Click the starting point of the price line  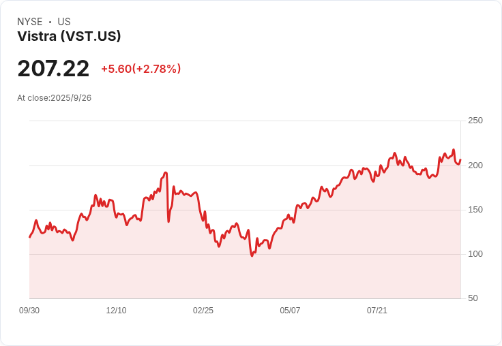pyautogui.click(x=29, y=237)
